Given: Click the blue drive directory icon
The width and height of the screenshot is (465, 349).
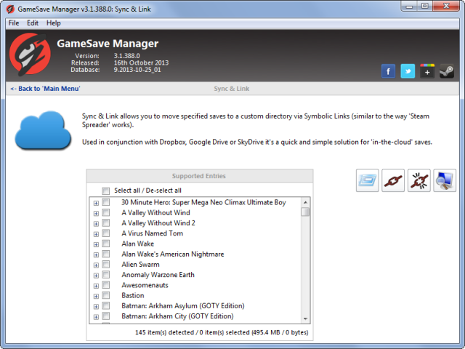Looking at the screenshot, I should pos(367,180).
